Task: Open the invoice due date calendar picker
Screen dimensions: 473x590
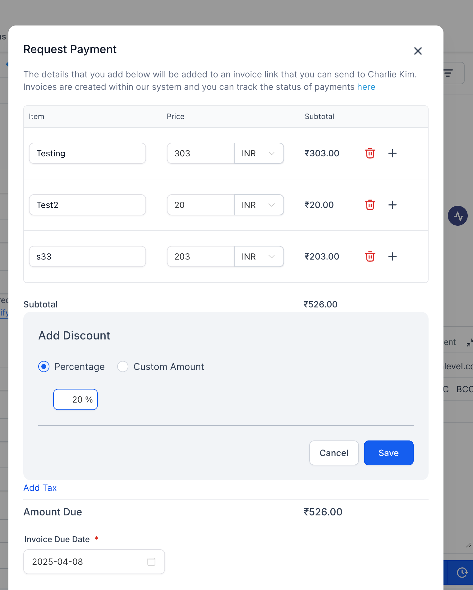Action: coord(151,562)
